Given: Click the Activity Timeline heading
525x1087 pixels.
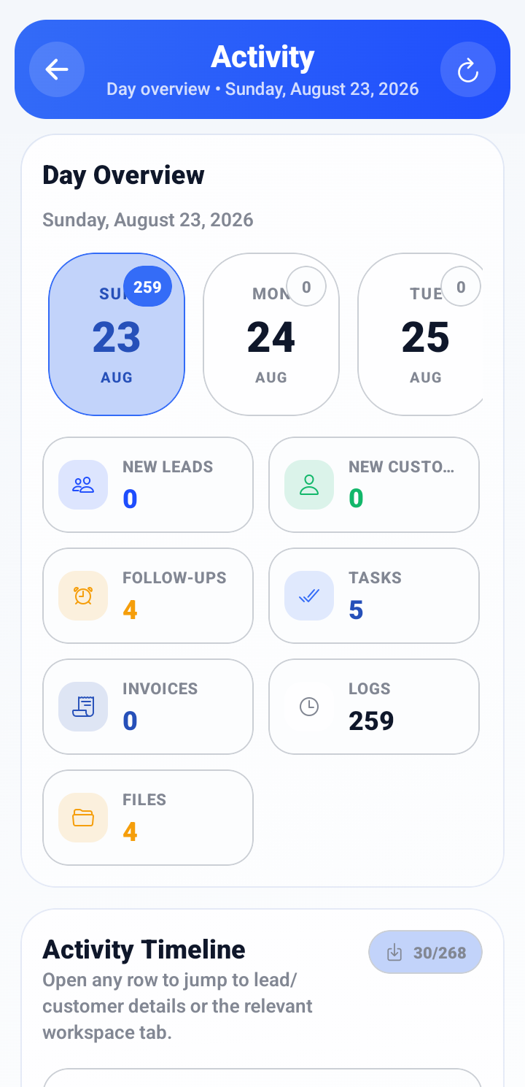Looking at the screenshot, I should coord(144,949).
